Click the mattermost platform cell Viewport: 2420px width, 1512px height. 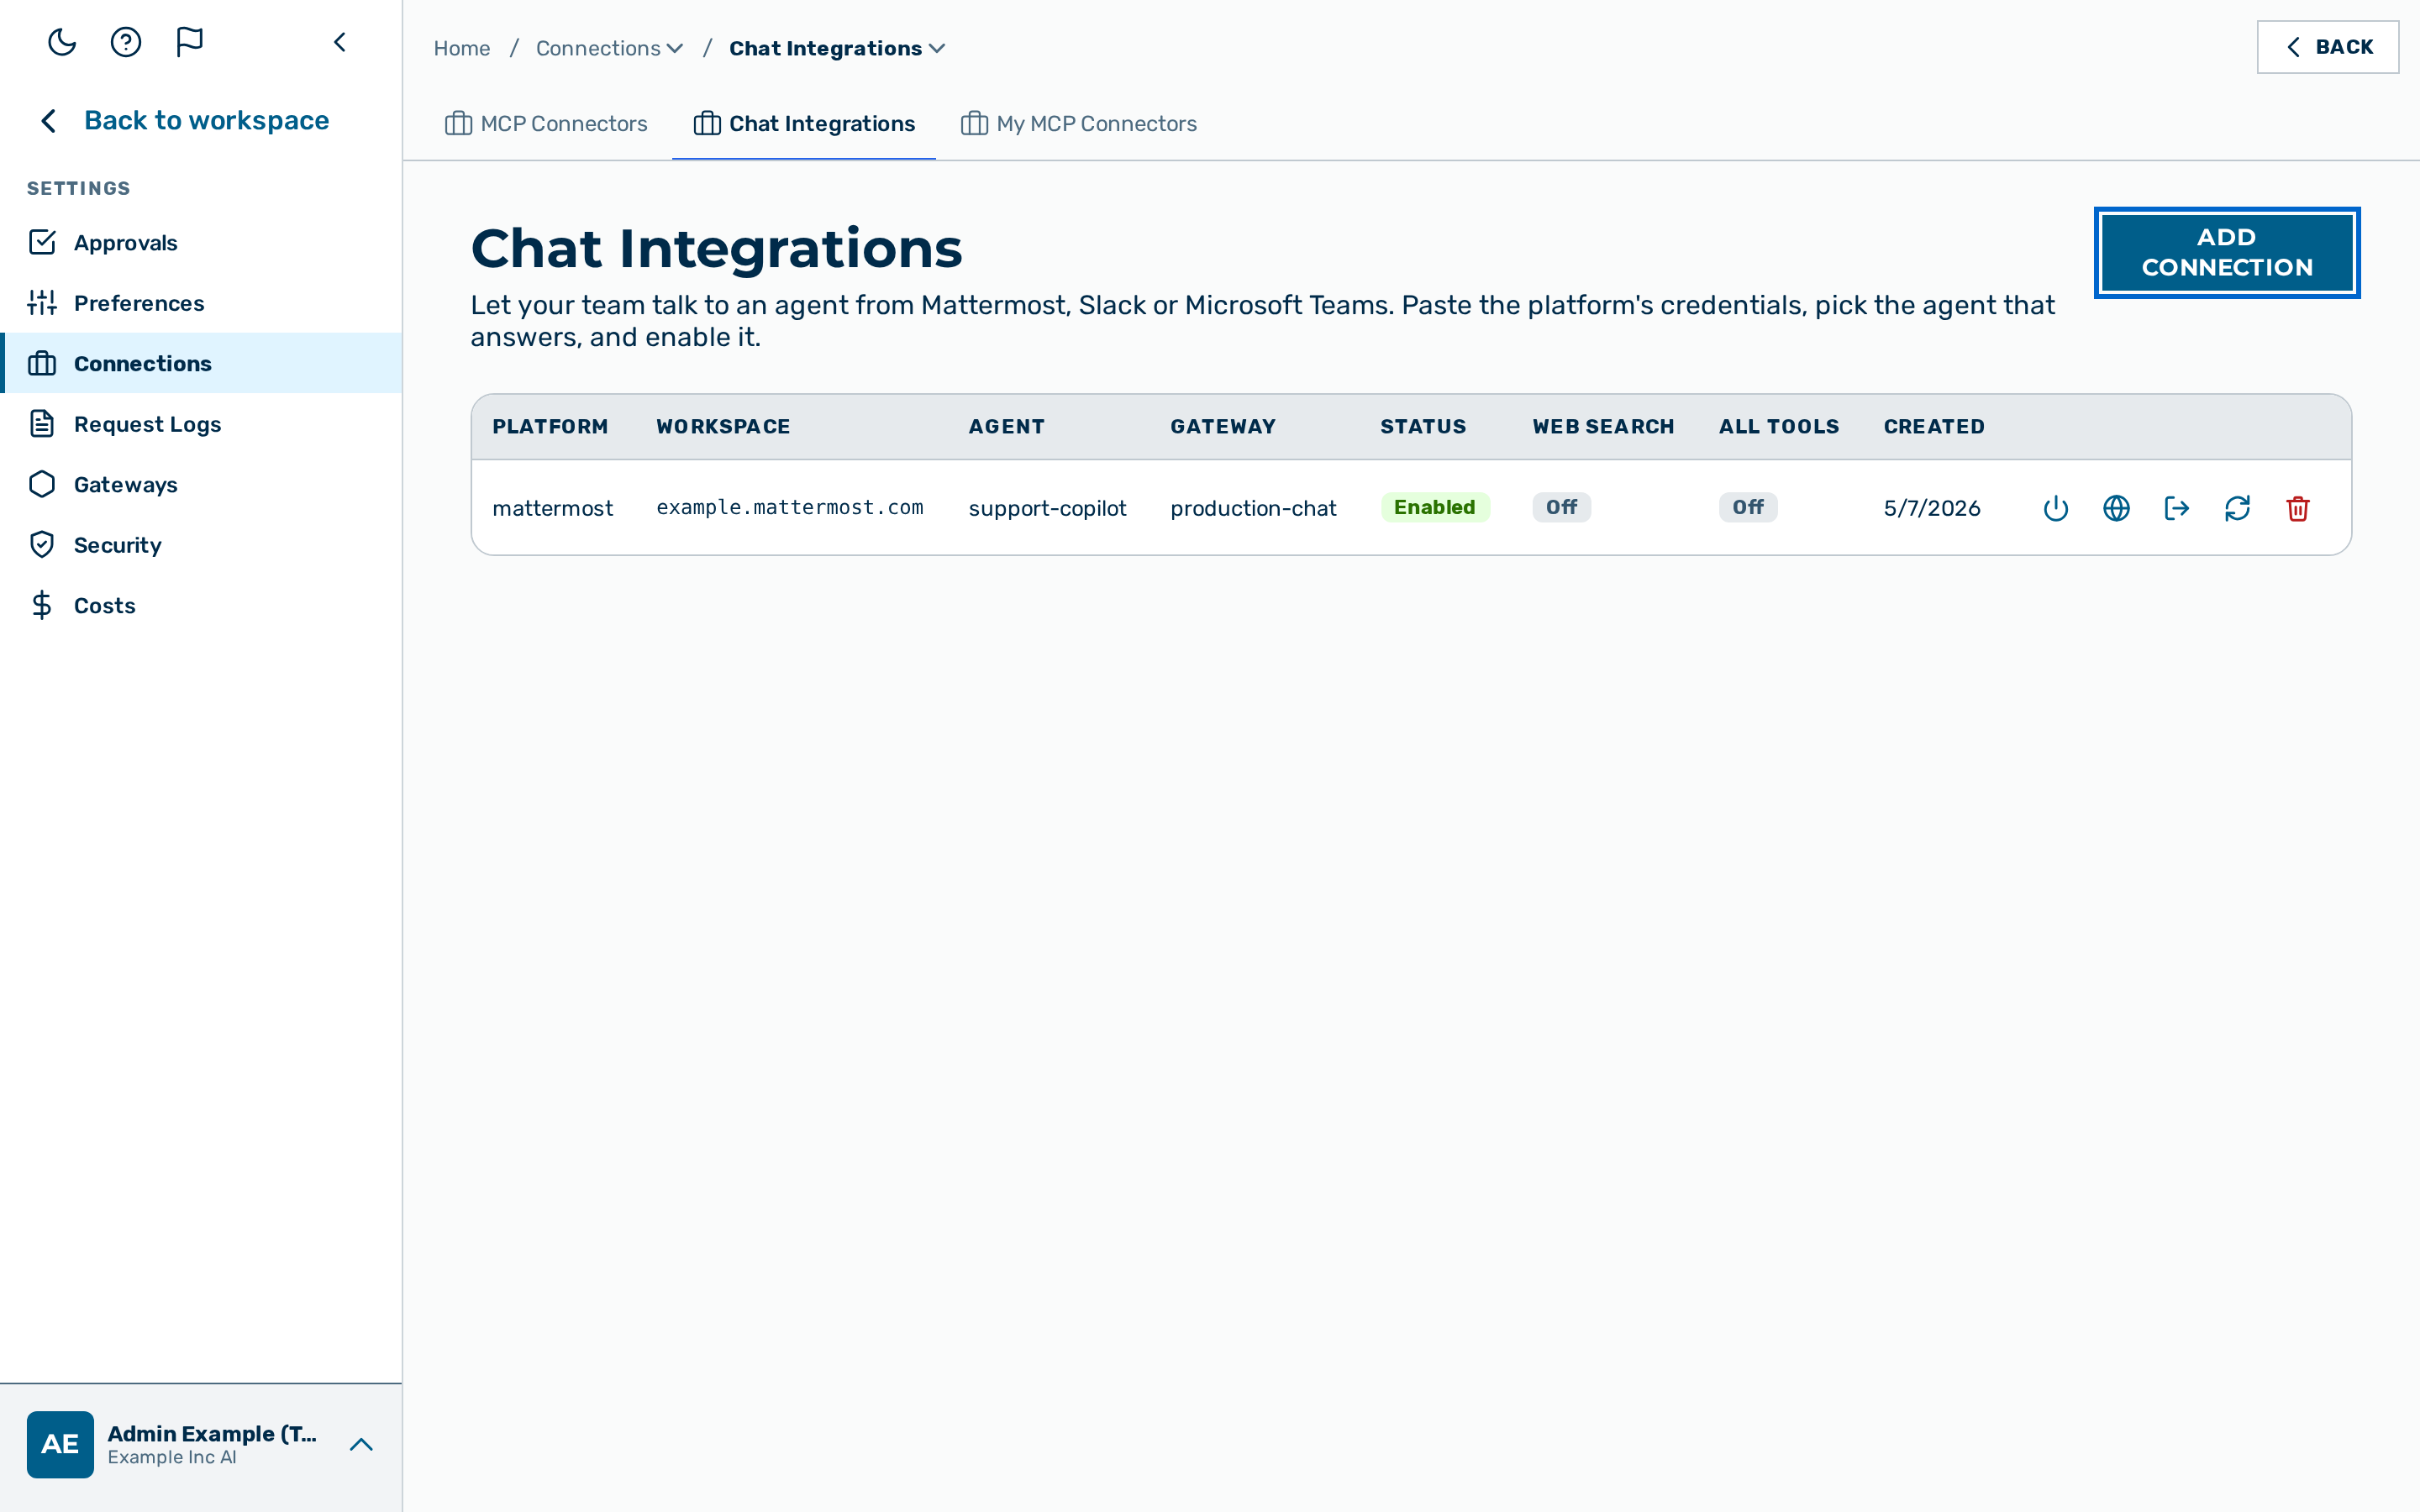coord(552,508)
